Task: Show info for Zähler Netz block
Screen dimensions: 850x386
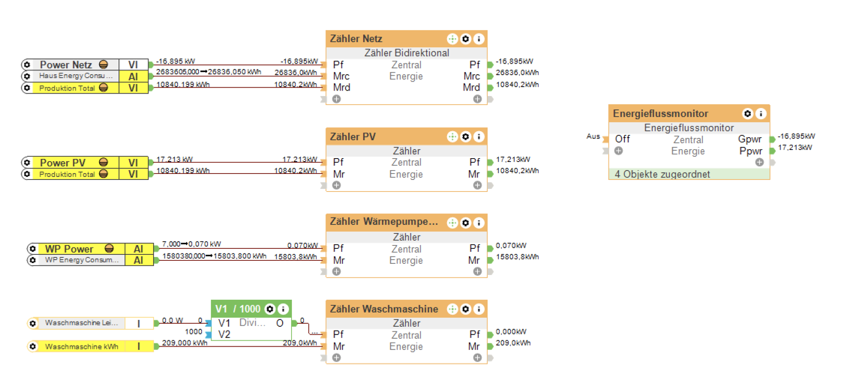Action: click(x=478, y=39)
